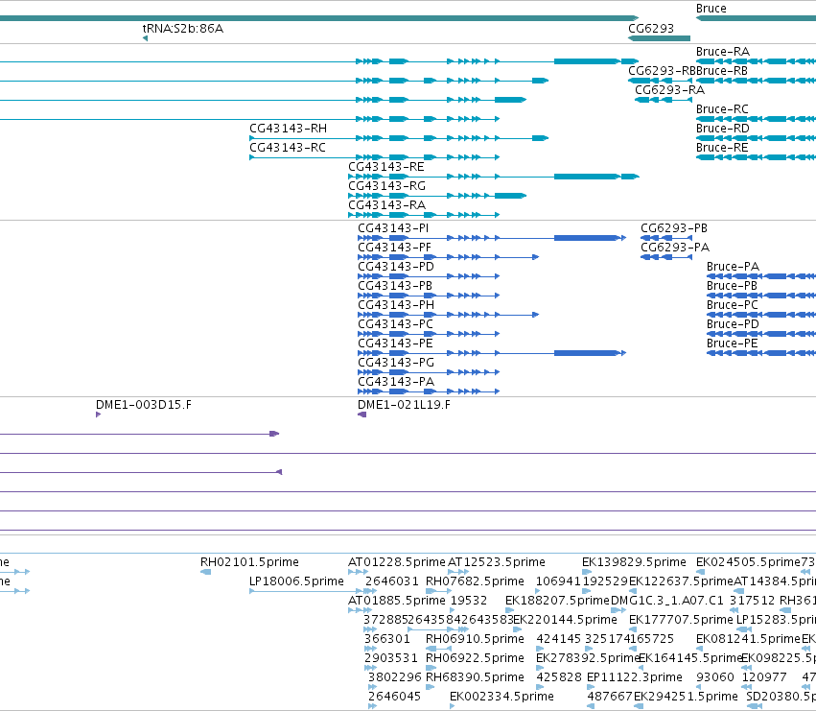The image size is (816, 711).
Task: Open the CG6293-PB protein label
Action: pyautogui.click(x=674, y=228)
